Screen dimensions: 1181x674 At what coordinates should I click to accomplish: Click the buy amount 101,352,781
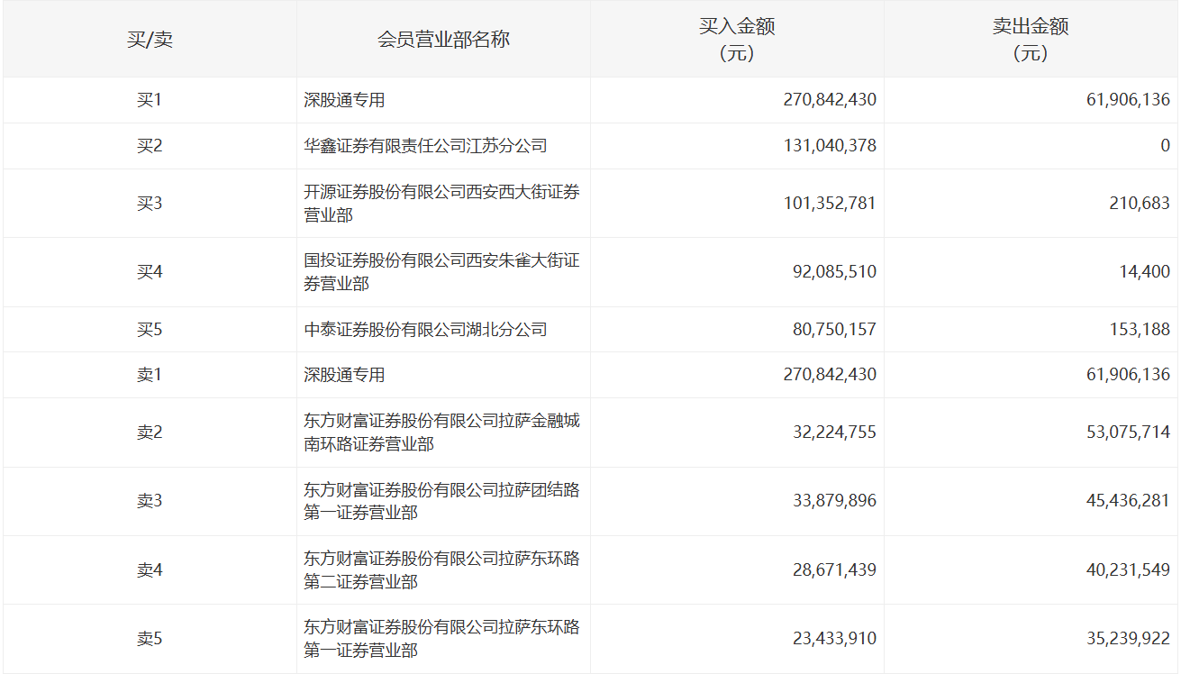pos(830,204)
